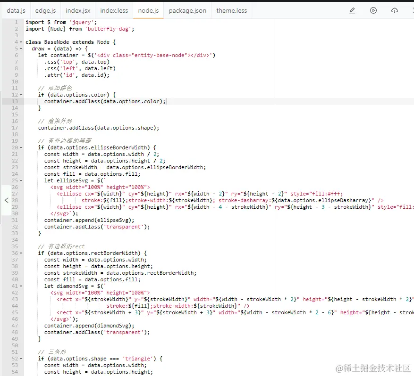Select the node.js tab

point(148,10)
